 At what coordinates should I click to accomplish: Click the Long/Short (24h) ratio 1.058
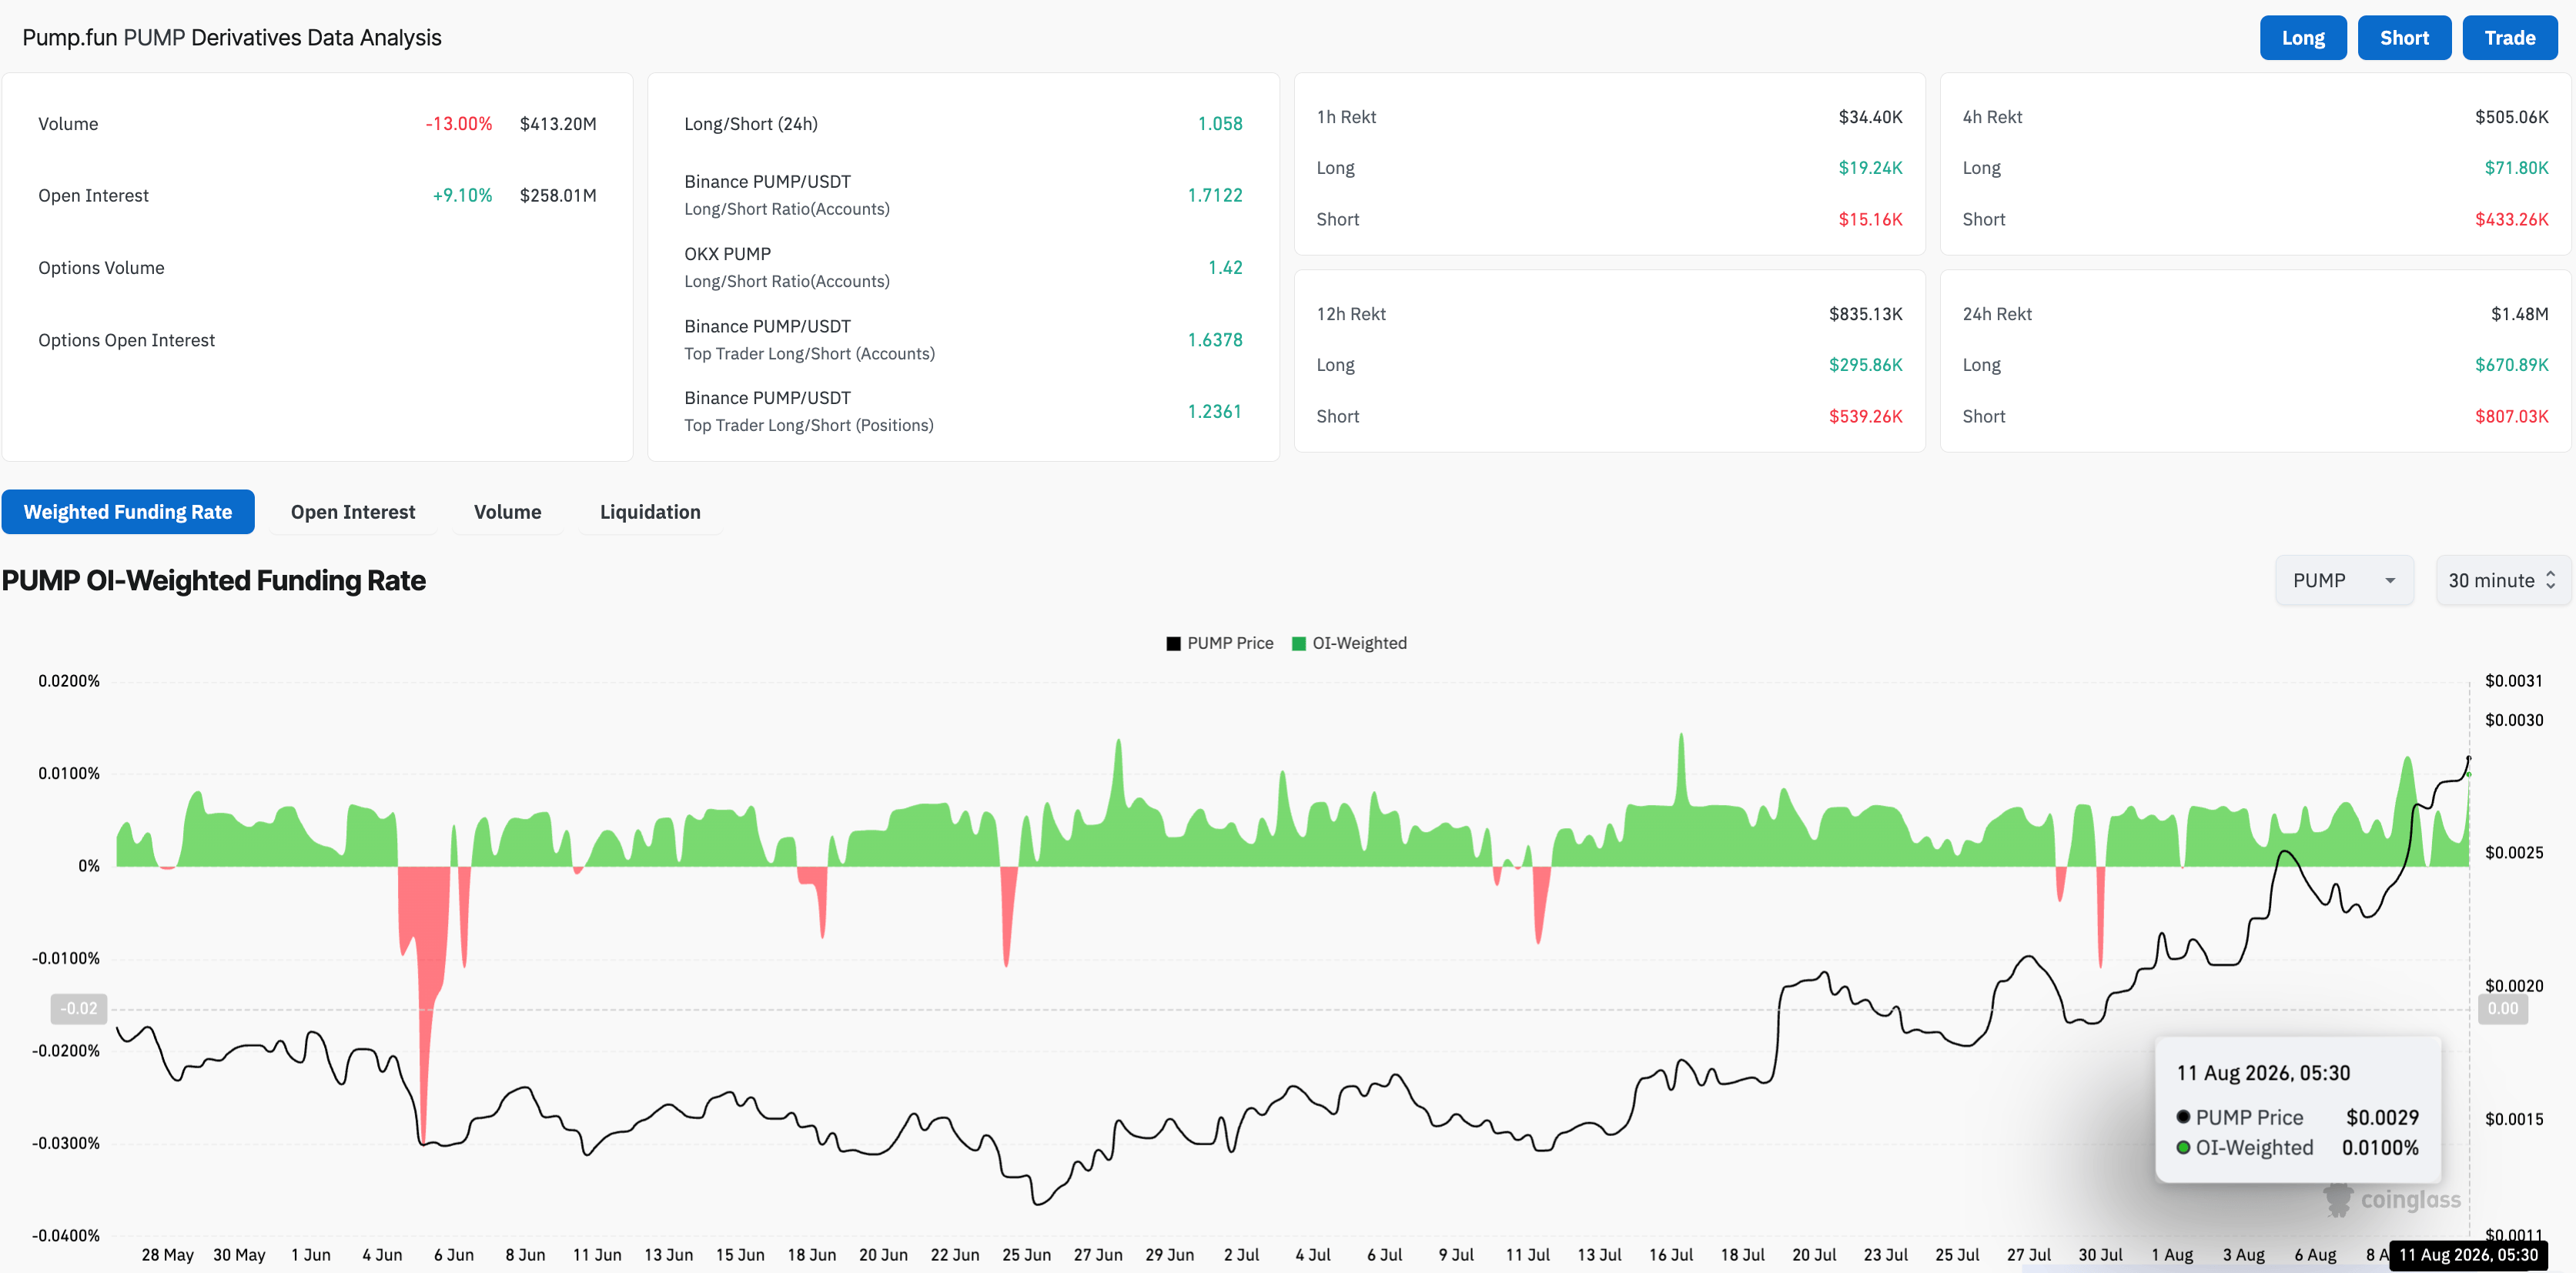[x=1220, y=124]
